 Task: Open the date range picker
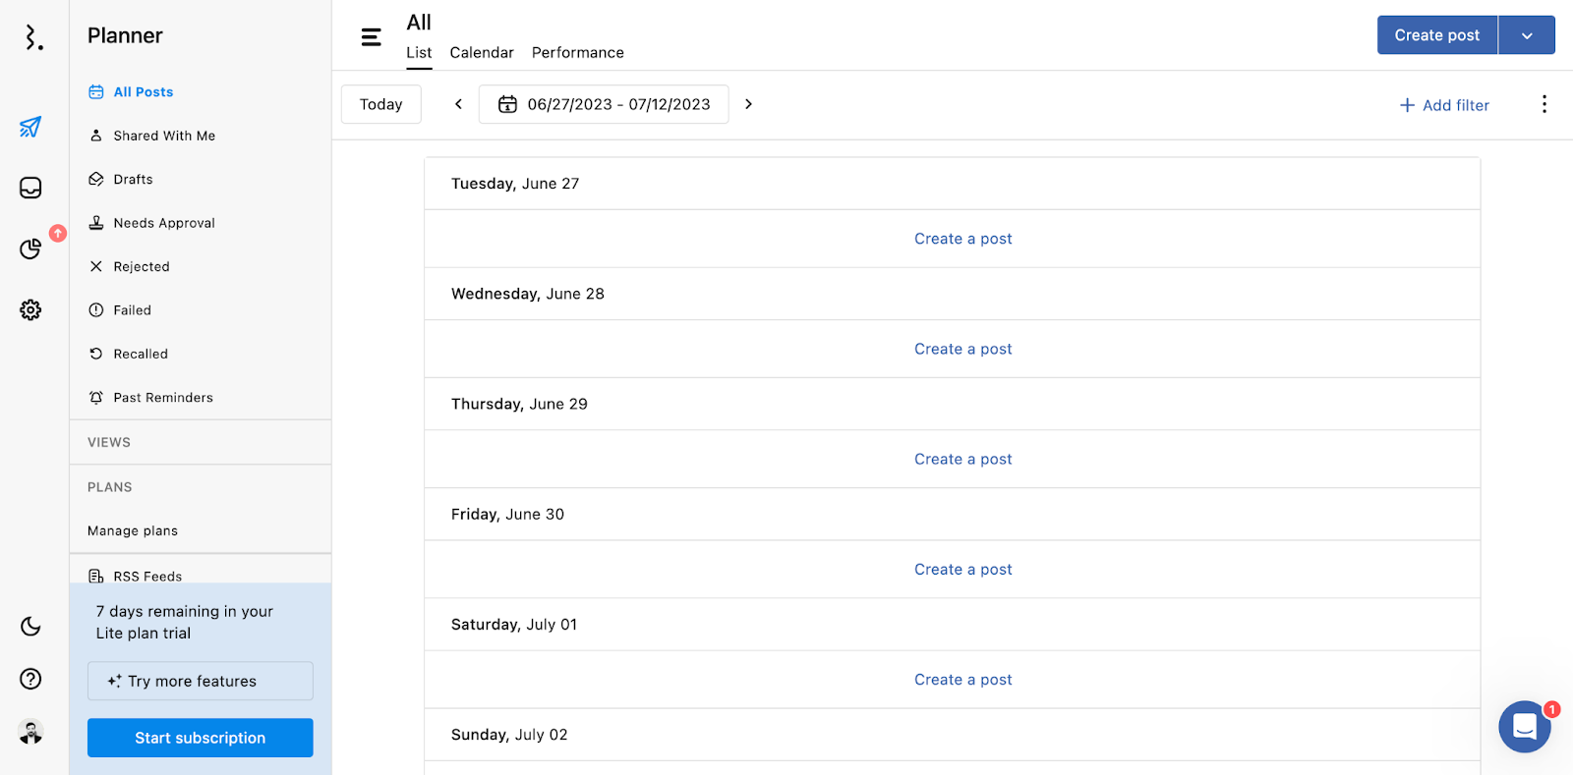click(604, 104)
